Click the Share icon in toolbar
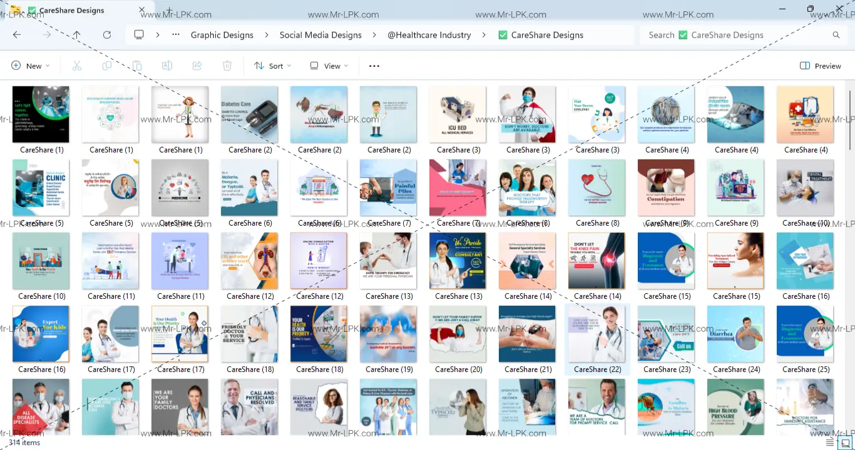This screenshot has height=450, width=855. click(x=197, y=66)
